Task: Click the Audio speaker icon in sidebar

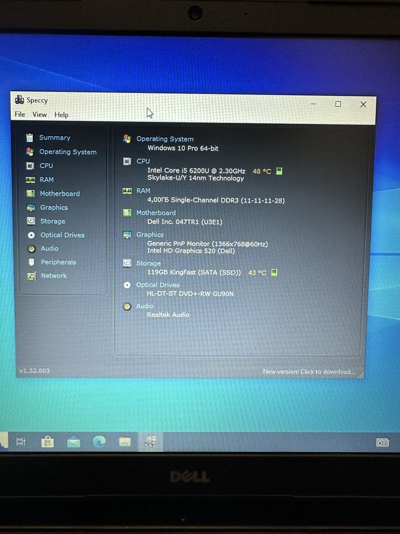Action: pos(31,249)
